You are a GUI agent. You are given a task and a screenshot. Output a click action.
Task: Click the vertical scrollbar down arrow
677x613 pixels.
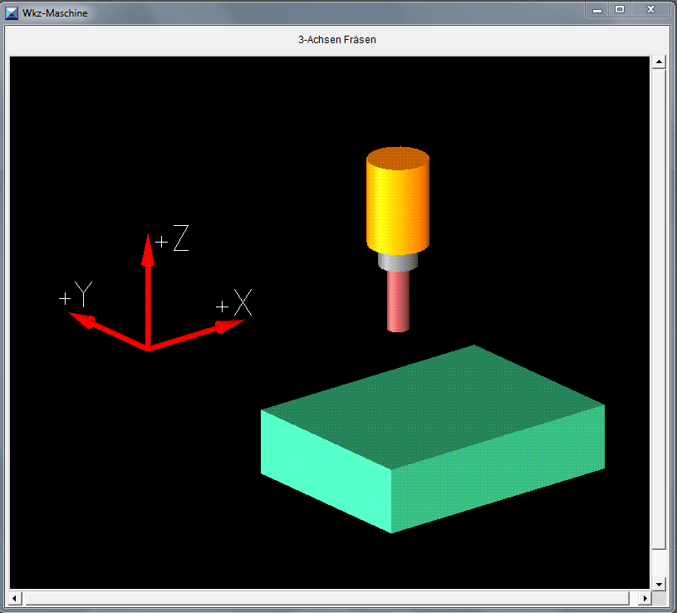pyautogui.click(x=659, y=585)
